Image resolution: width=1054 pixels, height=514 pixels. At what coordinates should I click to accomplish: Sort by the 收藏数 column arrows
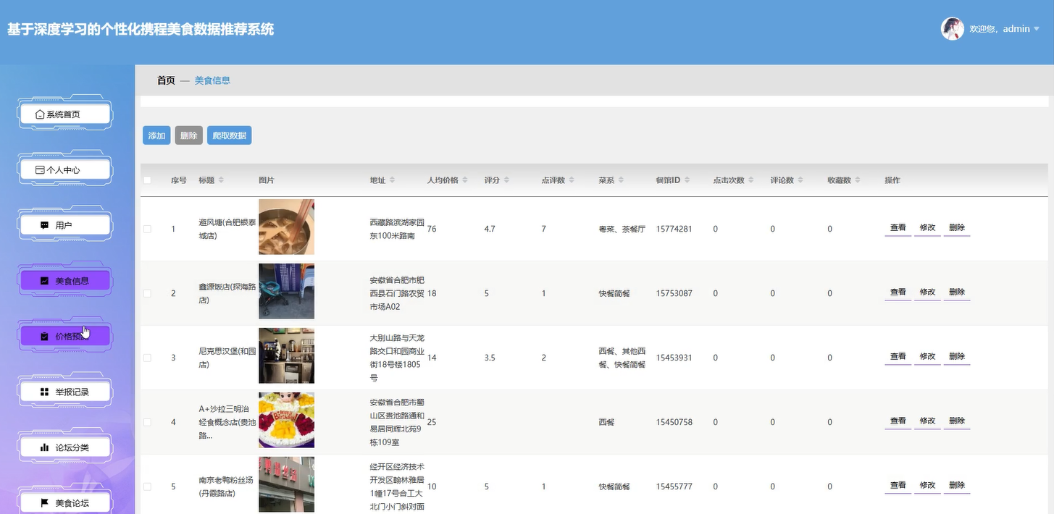(858, 180)
